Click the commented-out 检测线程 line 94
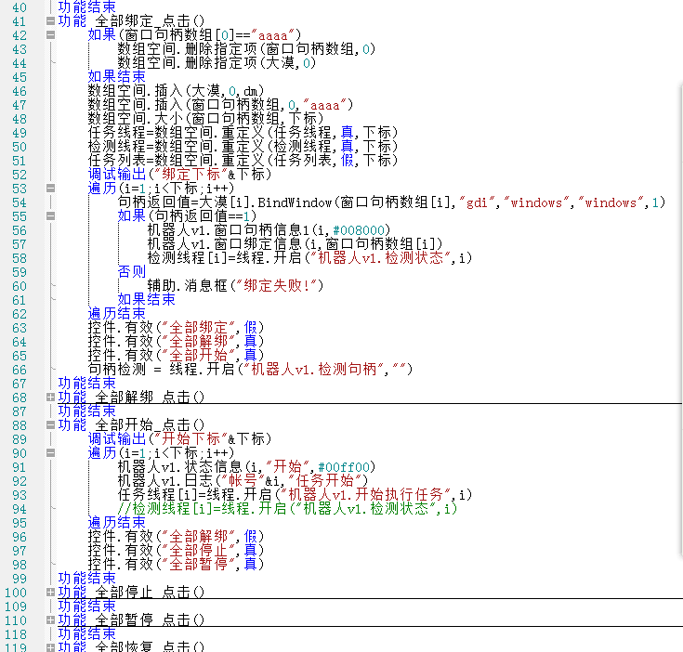This screenshot has height=652, width=683. [x=287, y=509]
